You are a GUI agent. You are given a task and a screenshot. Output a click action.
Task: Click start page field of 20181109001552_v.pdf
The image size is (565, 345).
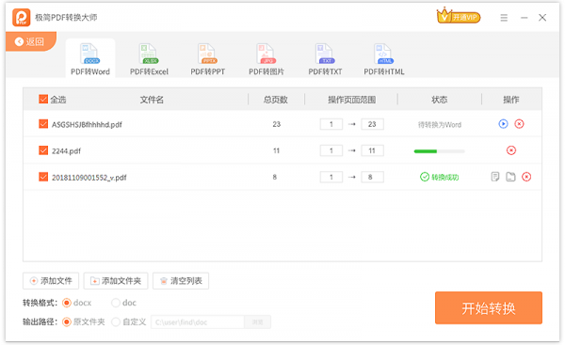(x=331, y=177)
